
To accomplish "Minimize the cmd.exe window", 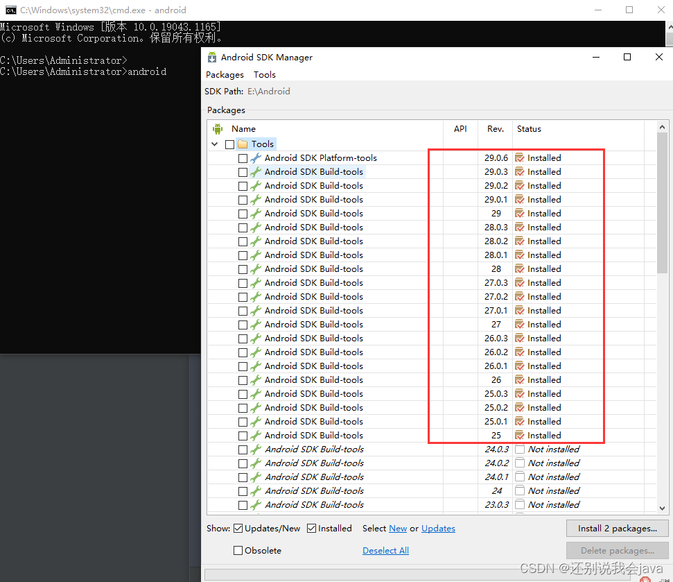I will pos(598,10).
